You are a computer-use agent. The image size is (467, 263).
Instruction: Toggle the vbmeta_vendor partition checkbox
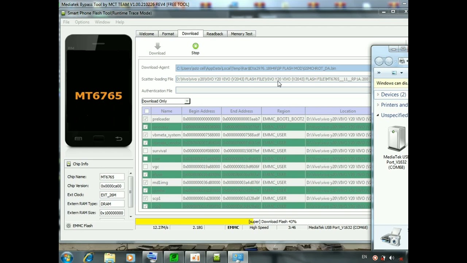point(146,143)
